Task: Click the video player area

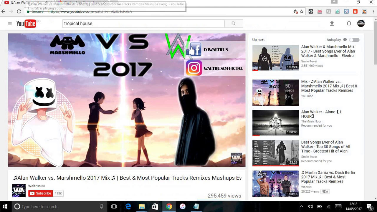Action: point(127,100)
